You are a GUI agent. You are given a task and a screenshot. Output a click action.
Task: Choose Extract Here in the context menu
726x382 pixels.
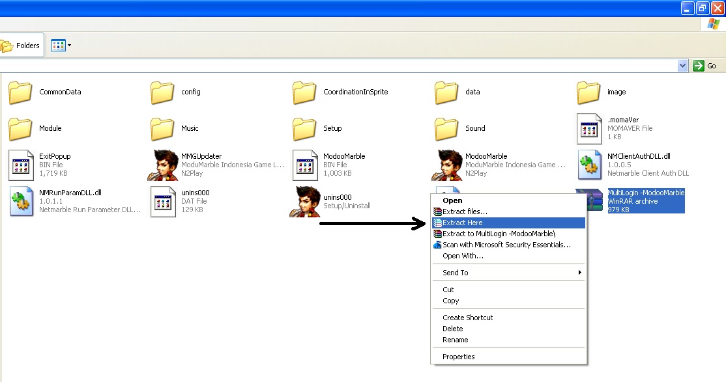[x=508, y=223]
